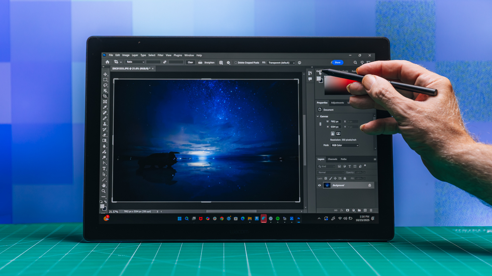Toggle Delete Cropped Pixels checkbox

236,63
